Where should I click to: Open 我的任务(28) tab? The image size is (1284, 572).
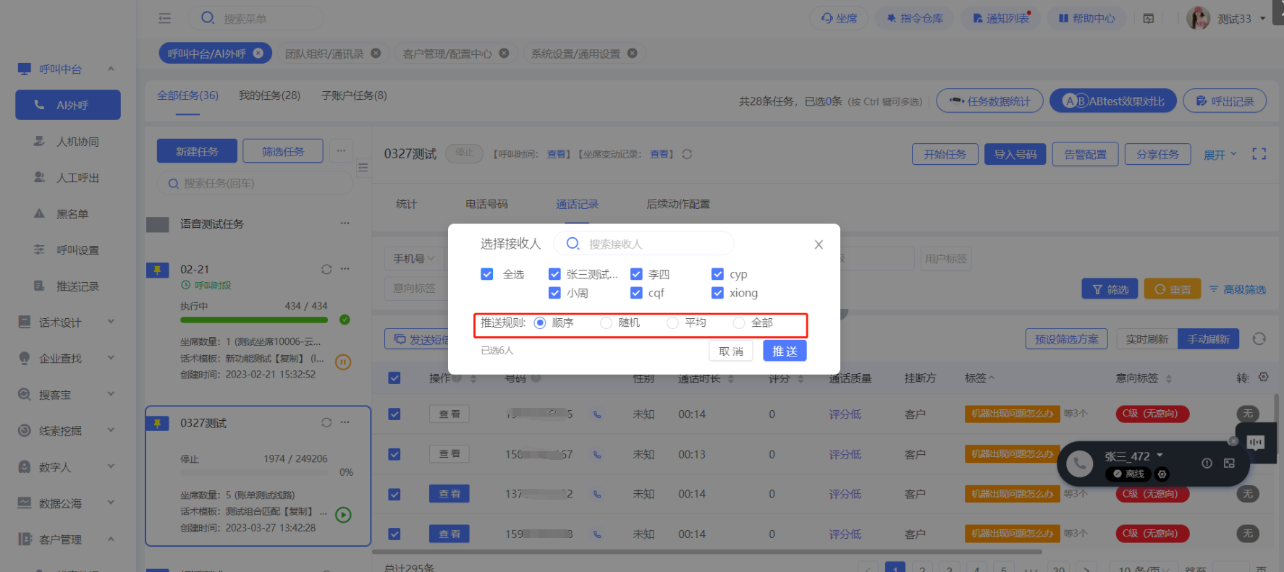tap(269, 95)
